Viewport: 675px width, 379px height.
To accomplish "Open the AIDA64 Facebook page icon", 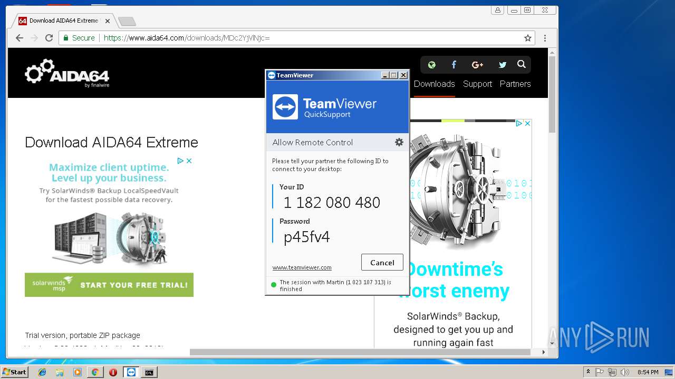I will (x=454, y=65).
